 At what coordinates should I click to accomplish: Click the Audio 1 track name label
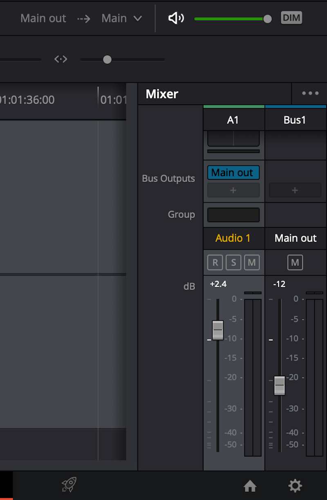pyautogui.click(x=233, y=238)
